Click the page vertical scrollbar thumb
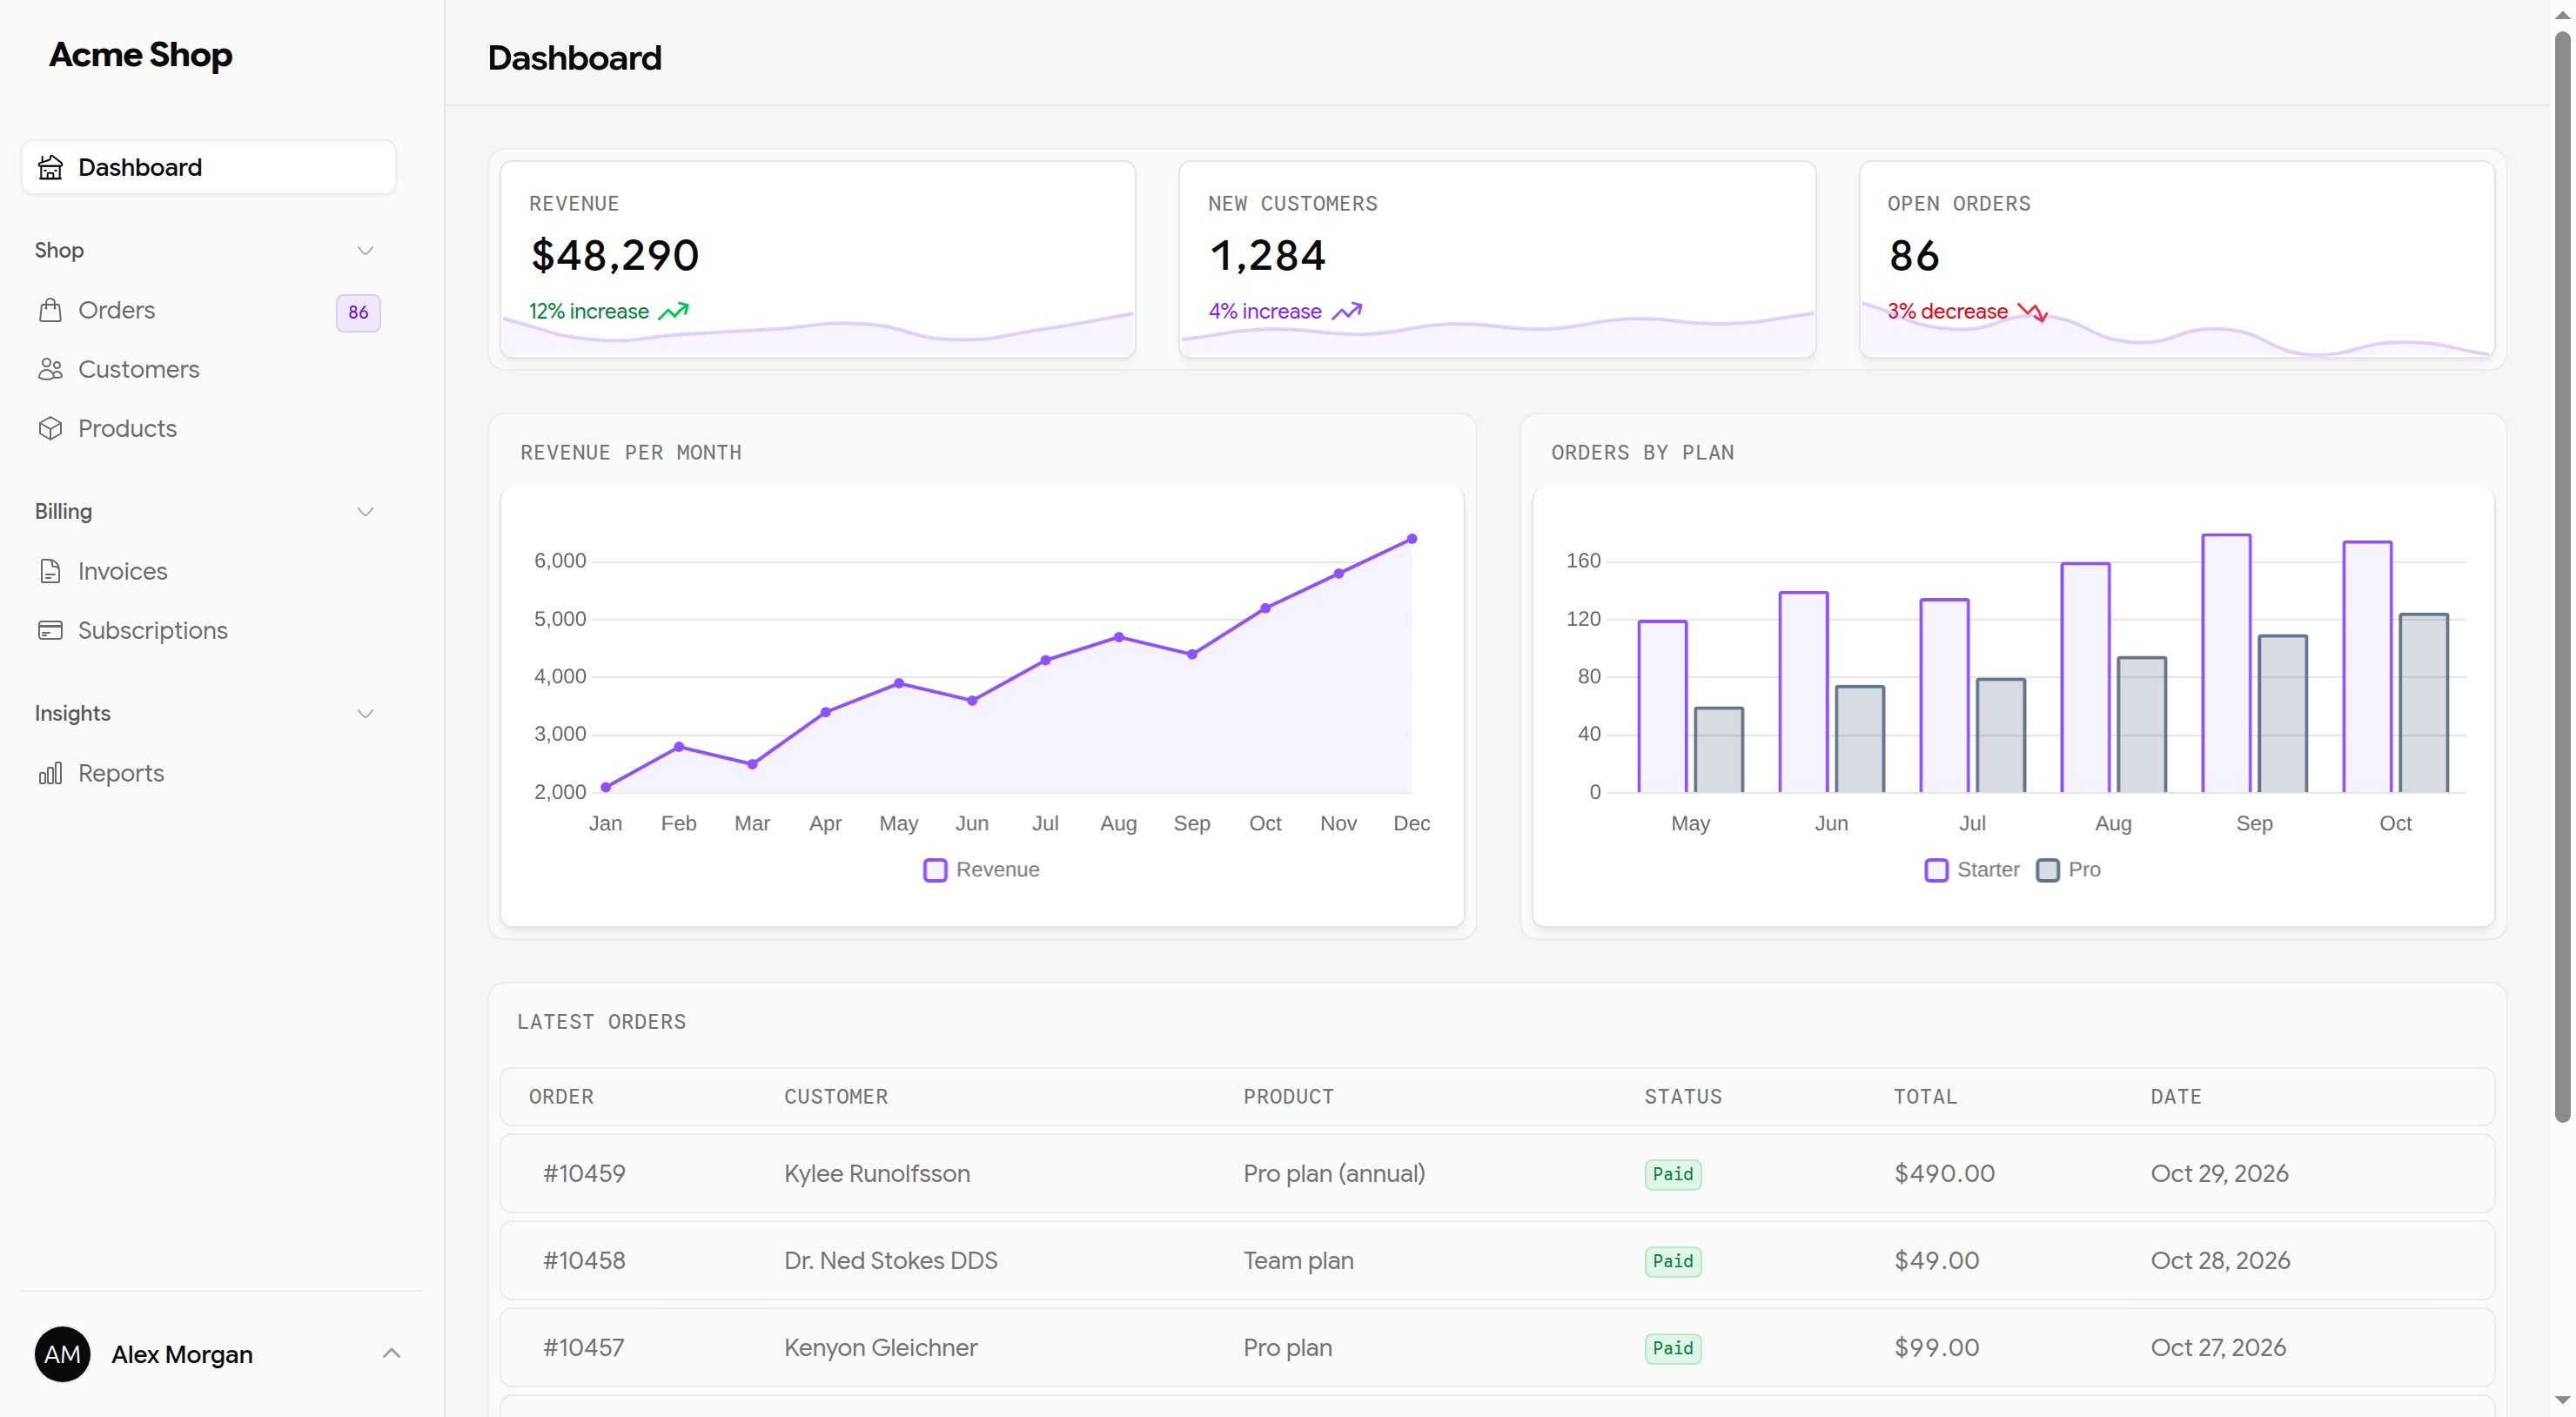Viewport: 2576px width, 1417px height. (2562, 577)
